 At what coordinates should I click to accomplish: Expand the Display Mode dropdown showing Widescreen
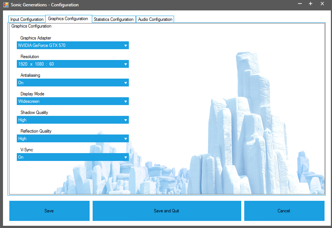click(72, 101)
